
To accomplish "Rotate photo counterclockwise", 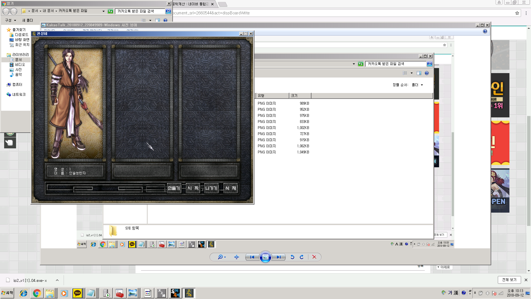I will 292,257.
